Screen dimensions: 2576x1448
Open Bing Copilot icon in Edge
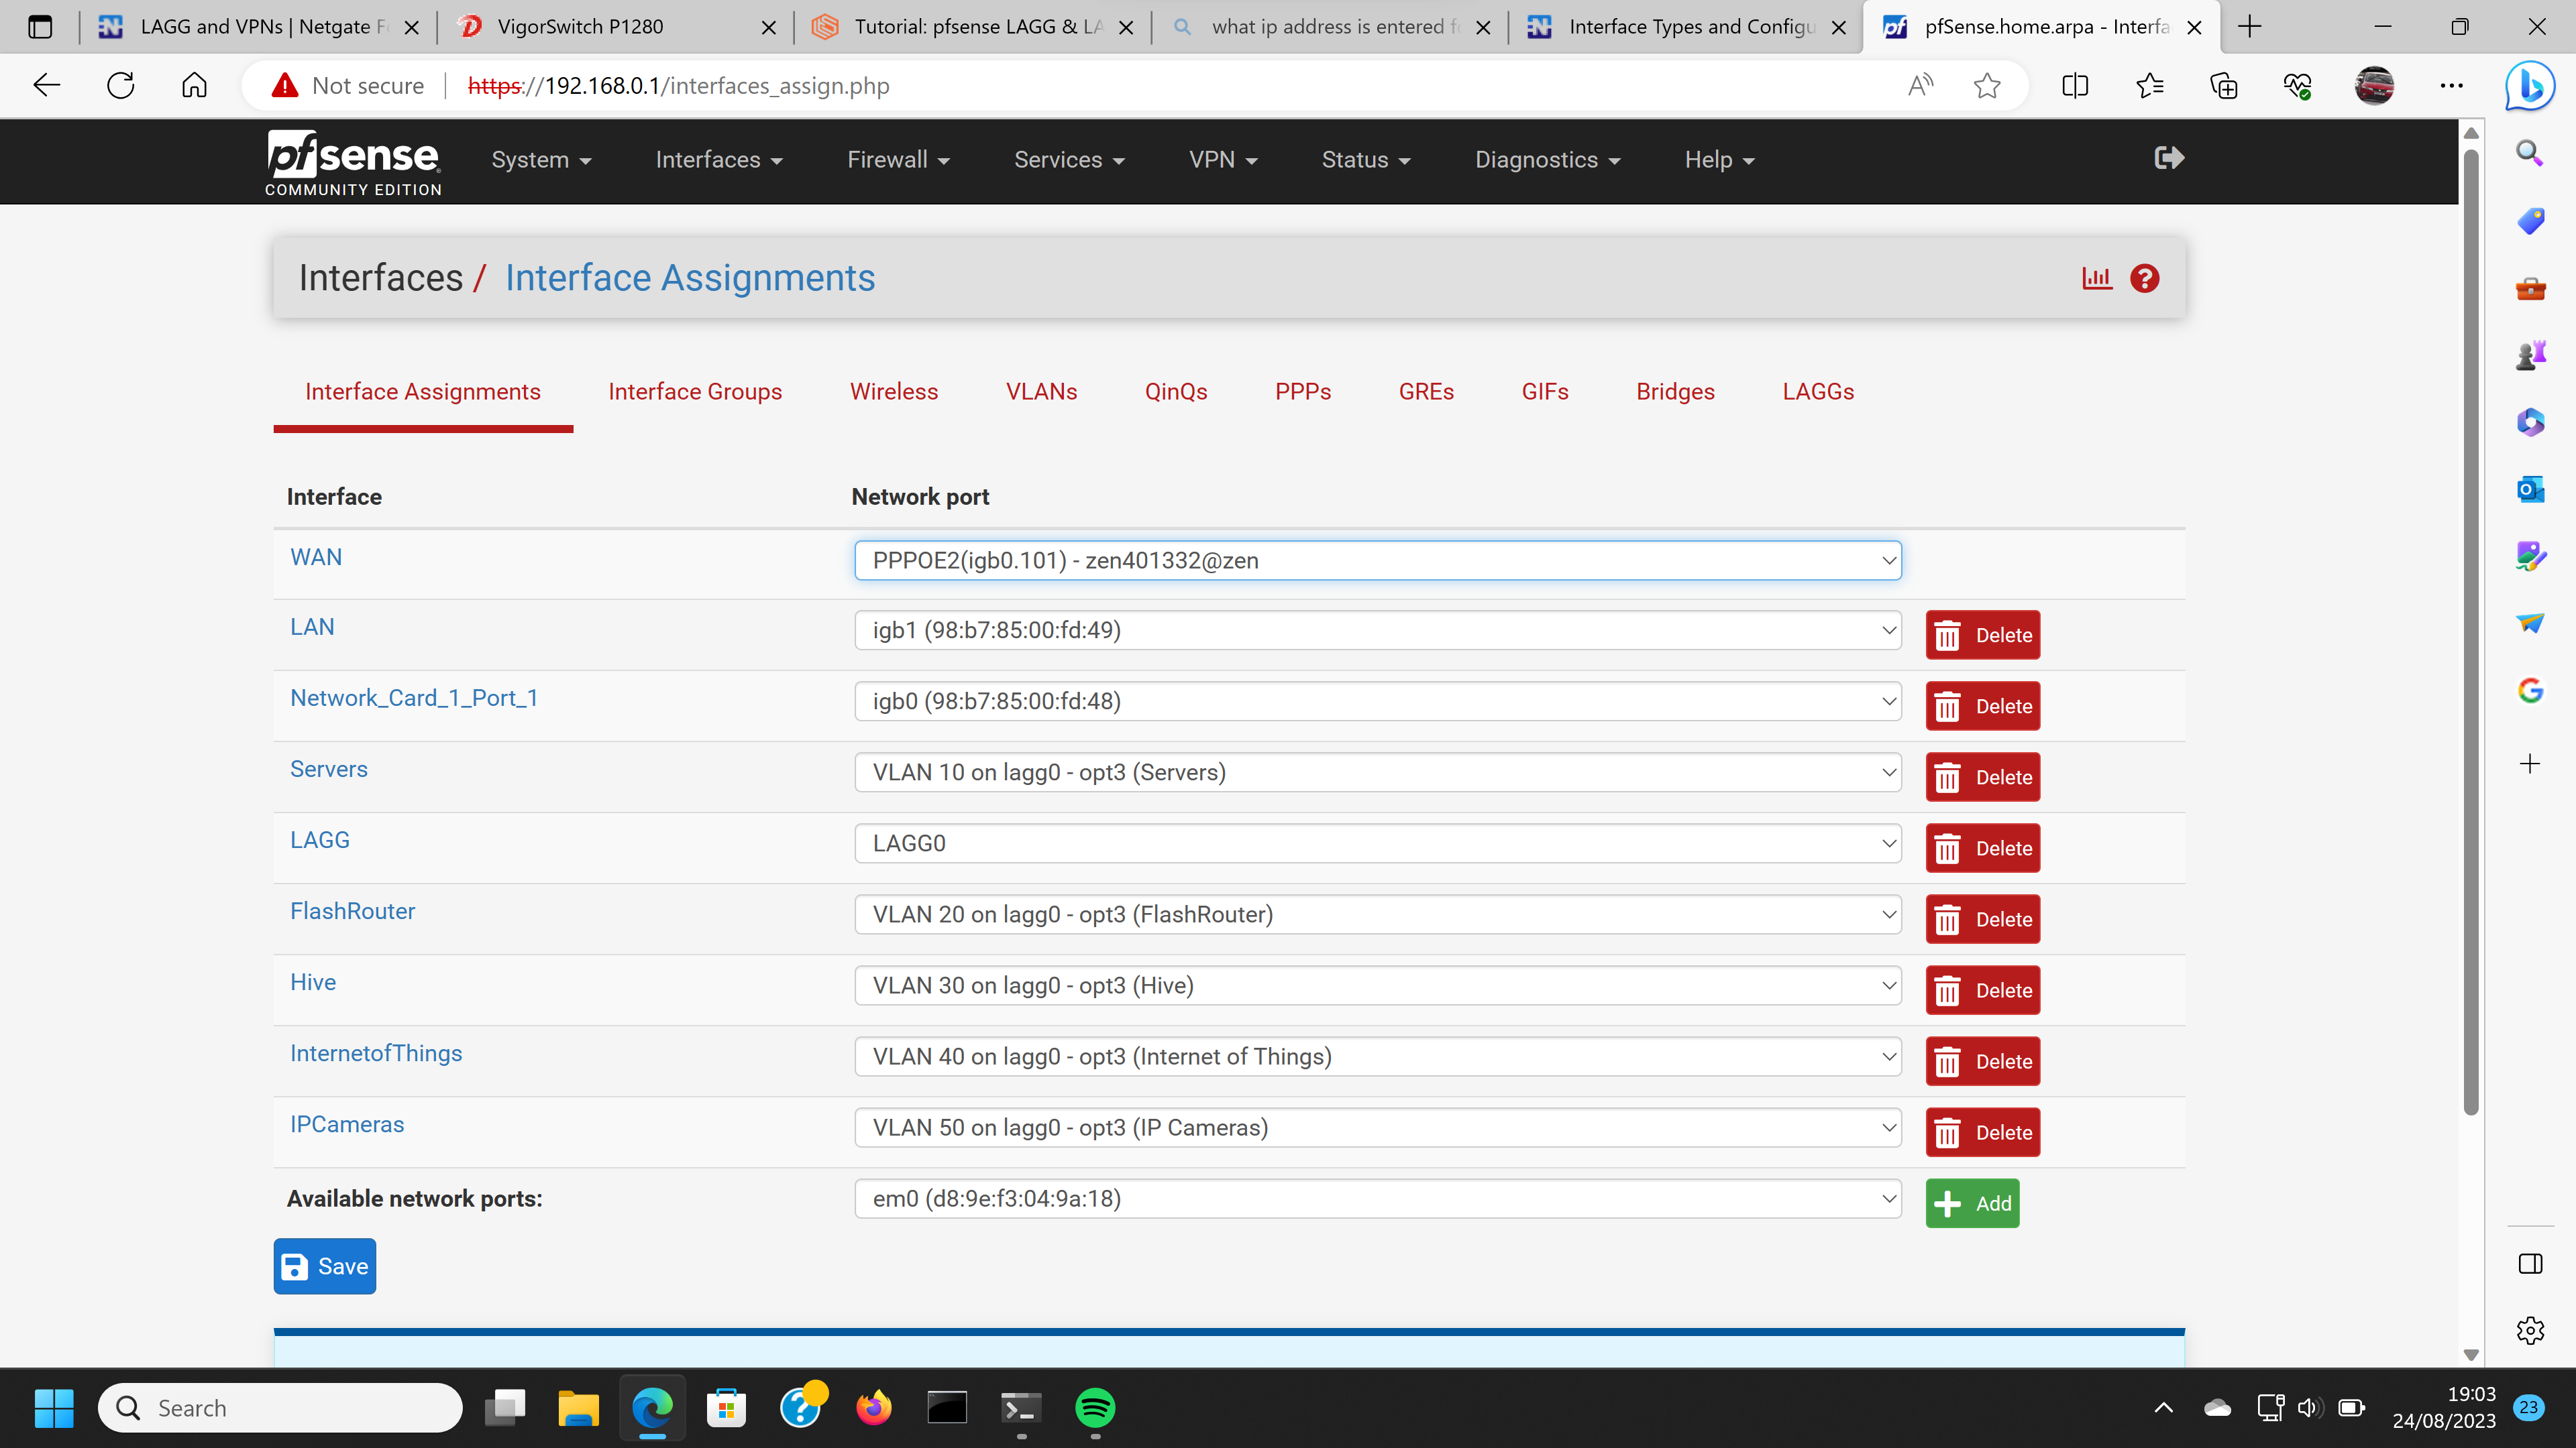[2530, 86]
